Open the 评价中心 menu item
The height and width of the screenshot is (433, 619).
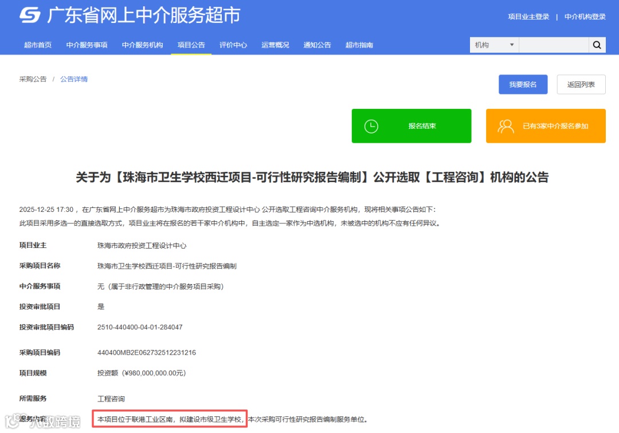point(233,45)
